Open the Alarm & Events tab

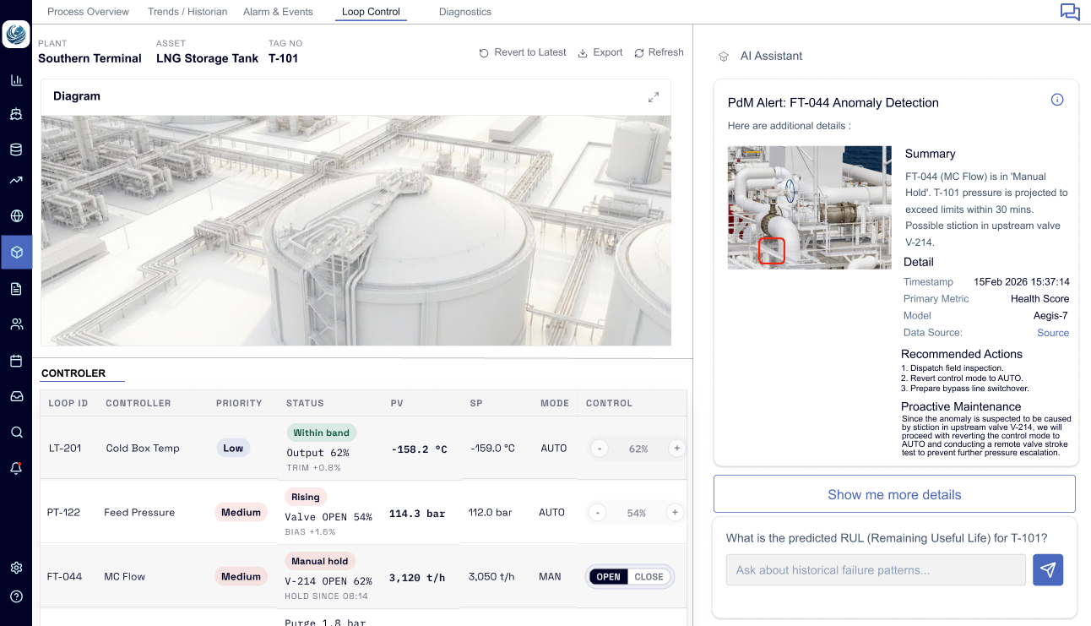point(278,12)
